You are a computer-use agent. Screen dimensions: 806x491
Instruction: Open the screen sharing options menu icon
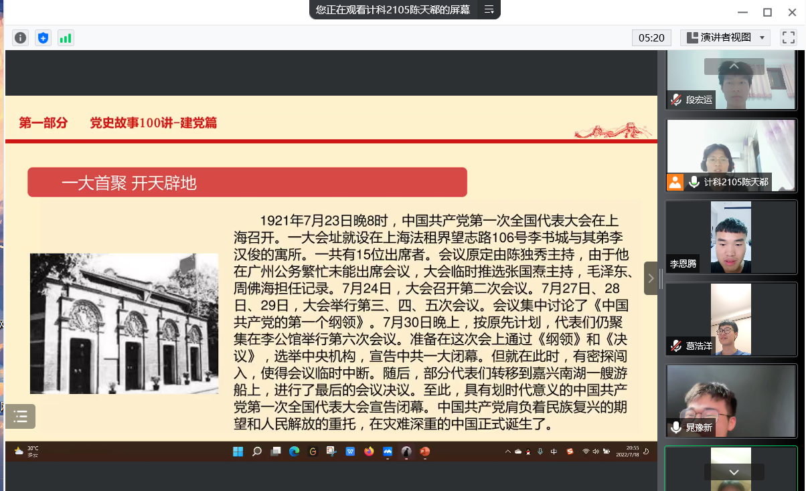pyautogui.click(x=489, y=9)
